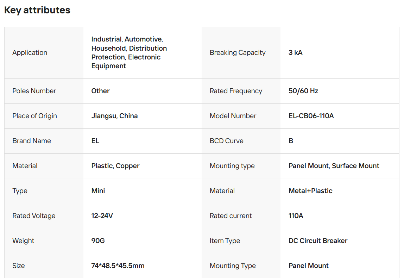Click the Weight value "90G"
404x280 pixels.
pos(98,241)
